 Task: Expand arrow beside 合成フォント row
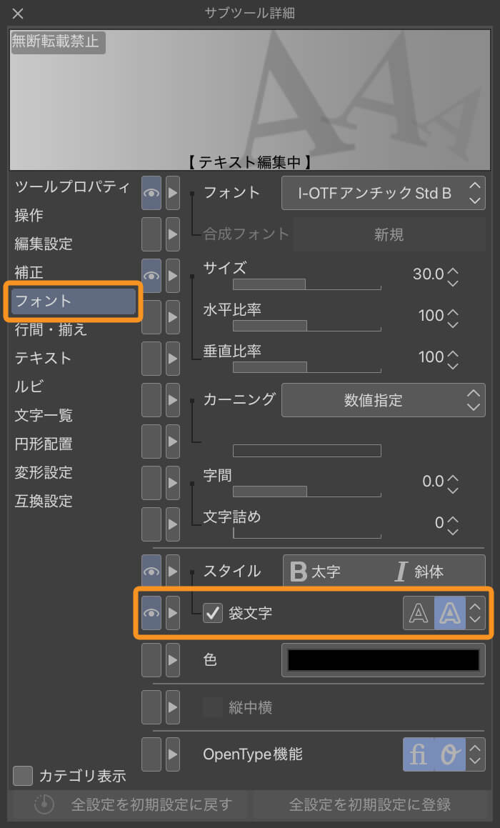click(x=173, y=234)
